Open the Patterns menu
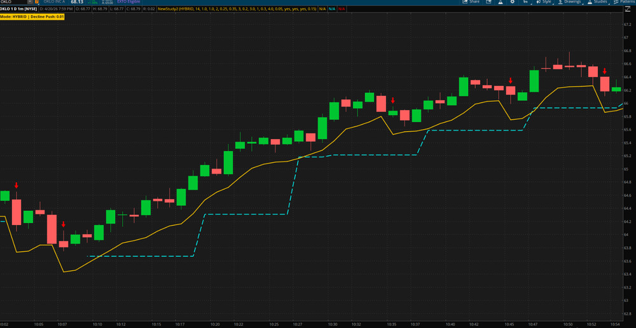Image resolution: width=636 pixels, height=328 pixels. coord(625,2)
